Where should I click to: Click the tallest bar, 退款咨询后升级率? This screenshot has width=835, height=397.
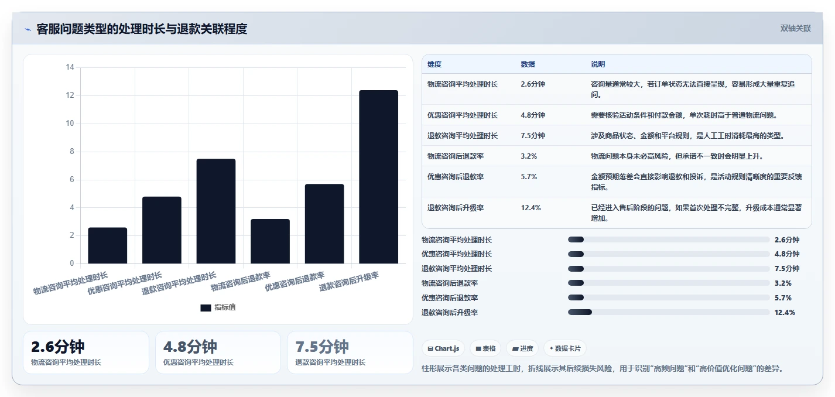(378, 177)
